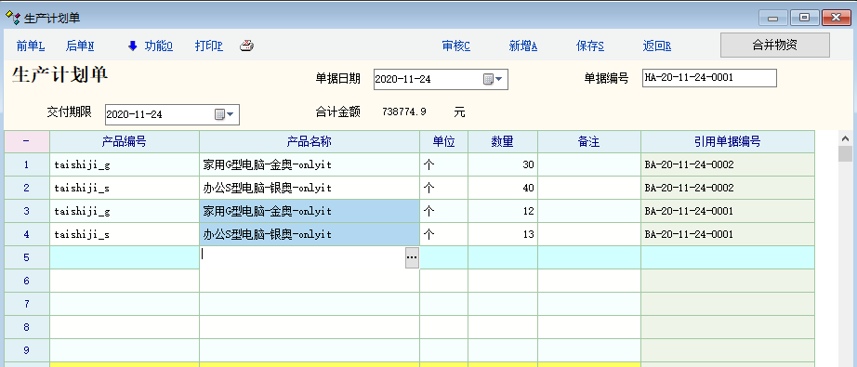
Task: Select row header 4
Action: click(x=27, y=234)
